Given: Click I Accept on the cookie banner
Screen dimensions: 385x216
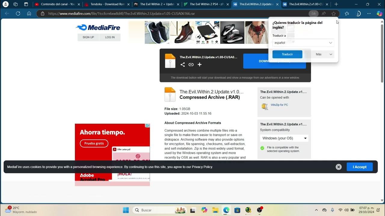Looking at the screenshot, I should click(x=359, y=167).
